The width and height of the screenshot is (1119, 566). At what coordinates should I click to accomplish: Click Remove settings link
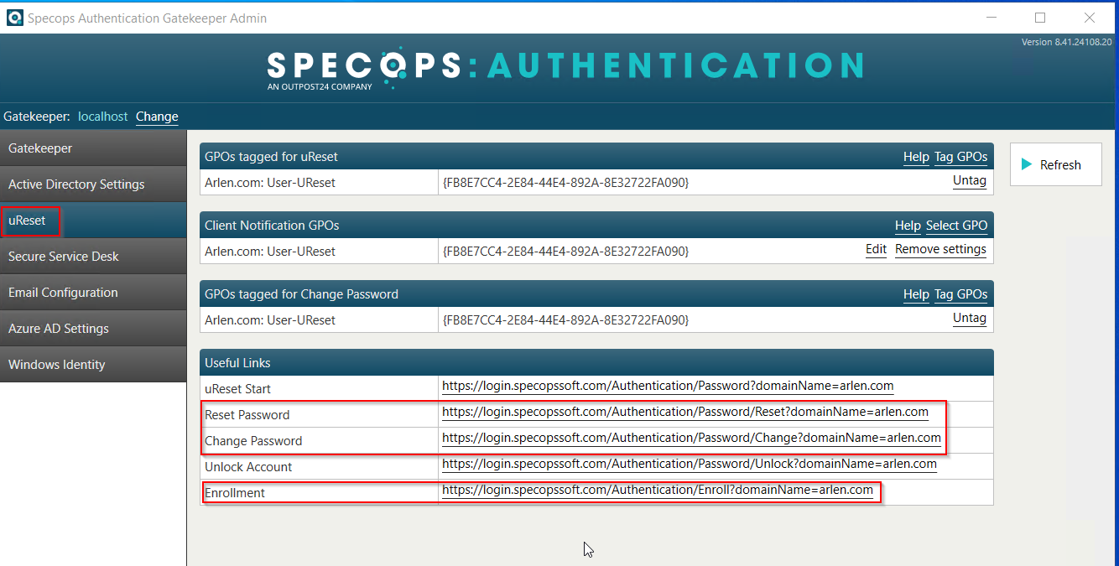(940, 249)
